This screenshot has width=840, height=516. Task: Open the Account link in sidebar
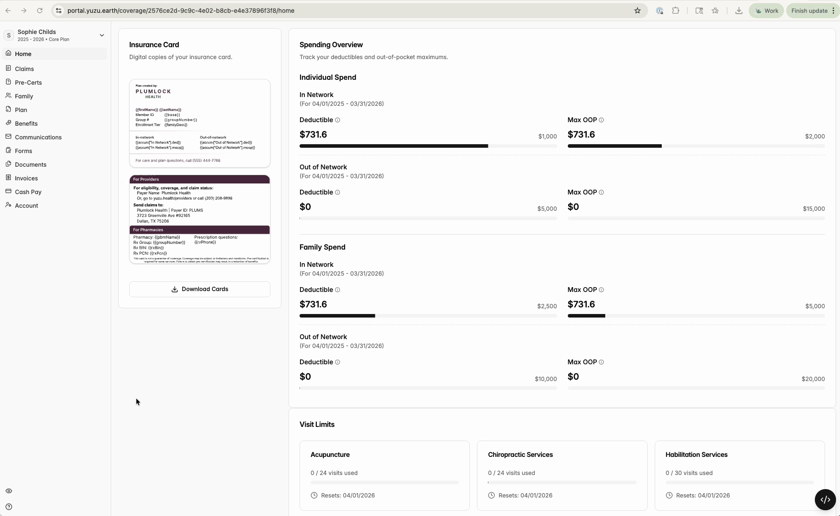26,206
